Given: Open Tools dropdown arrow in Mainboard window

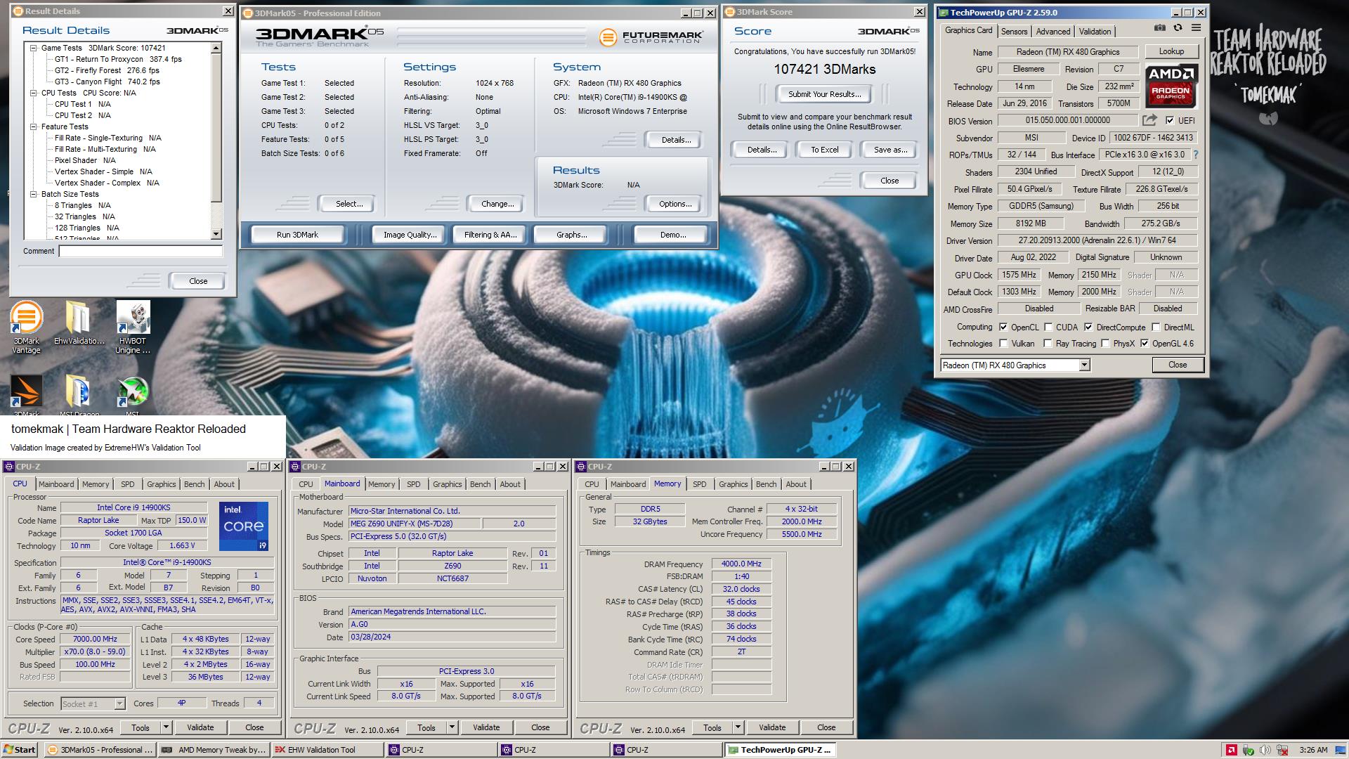Looking at the screenshot, I should pyautogui.click(x=452, y=727).
